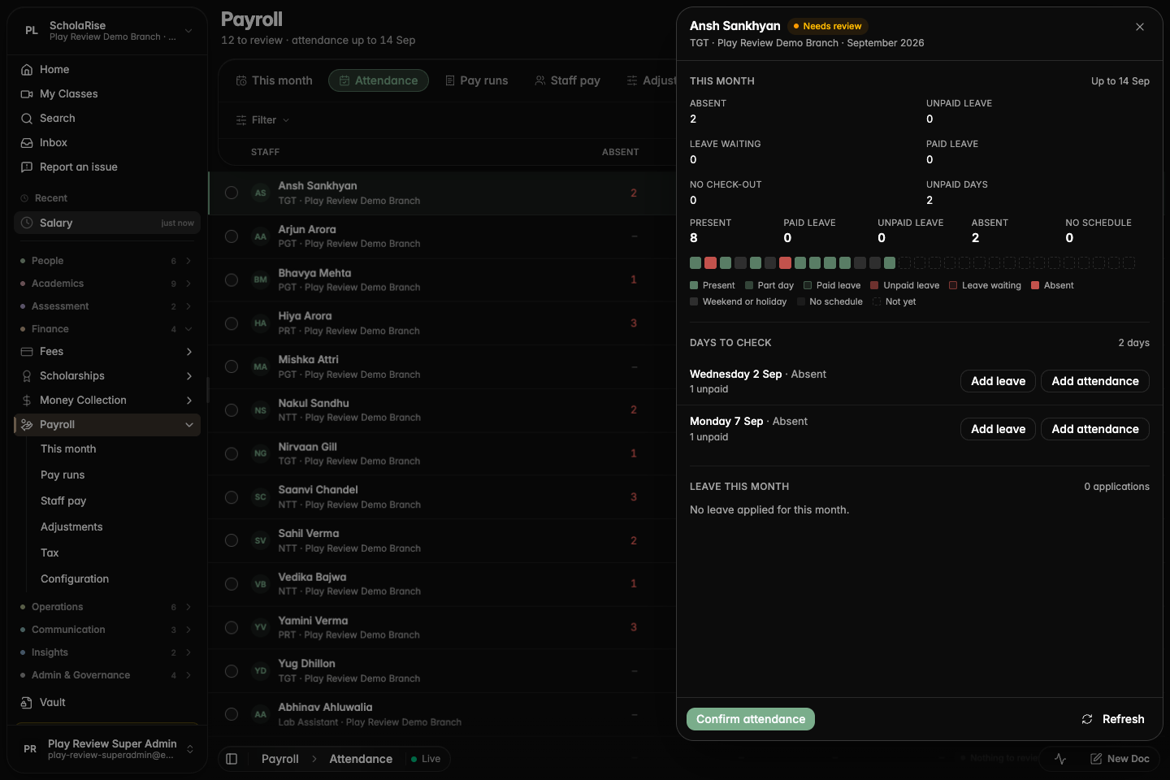The image size is (1170, 780).
Task: Select the Hiya Arora row radio circle
Action: [232, 323]
